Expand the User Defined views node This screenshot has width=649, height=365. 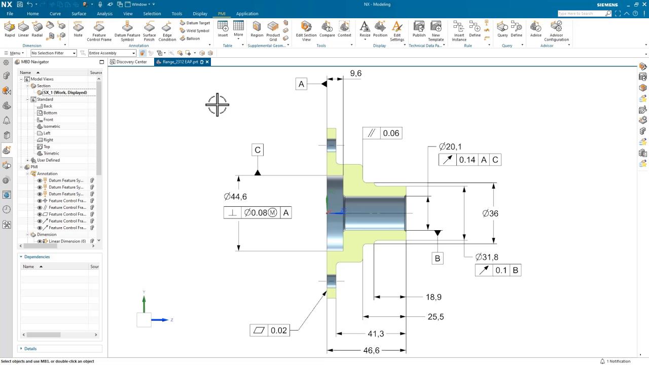coord(28,160)
